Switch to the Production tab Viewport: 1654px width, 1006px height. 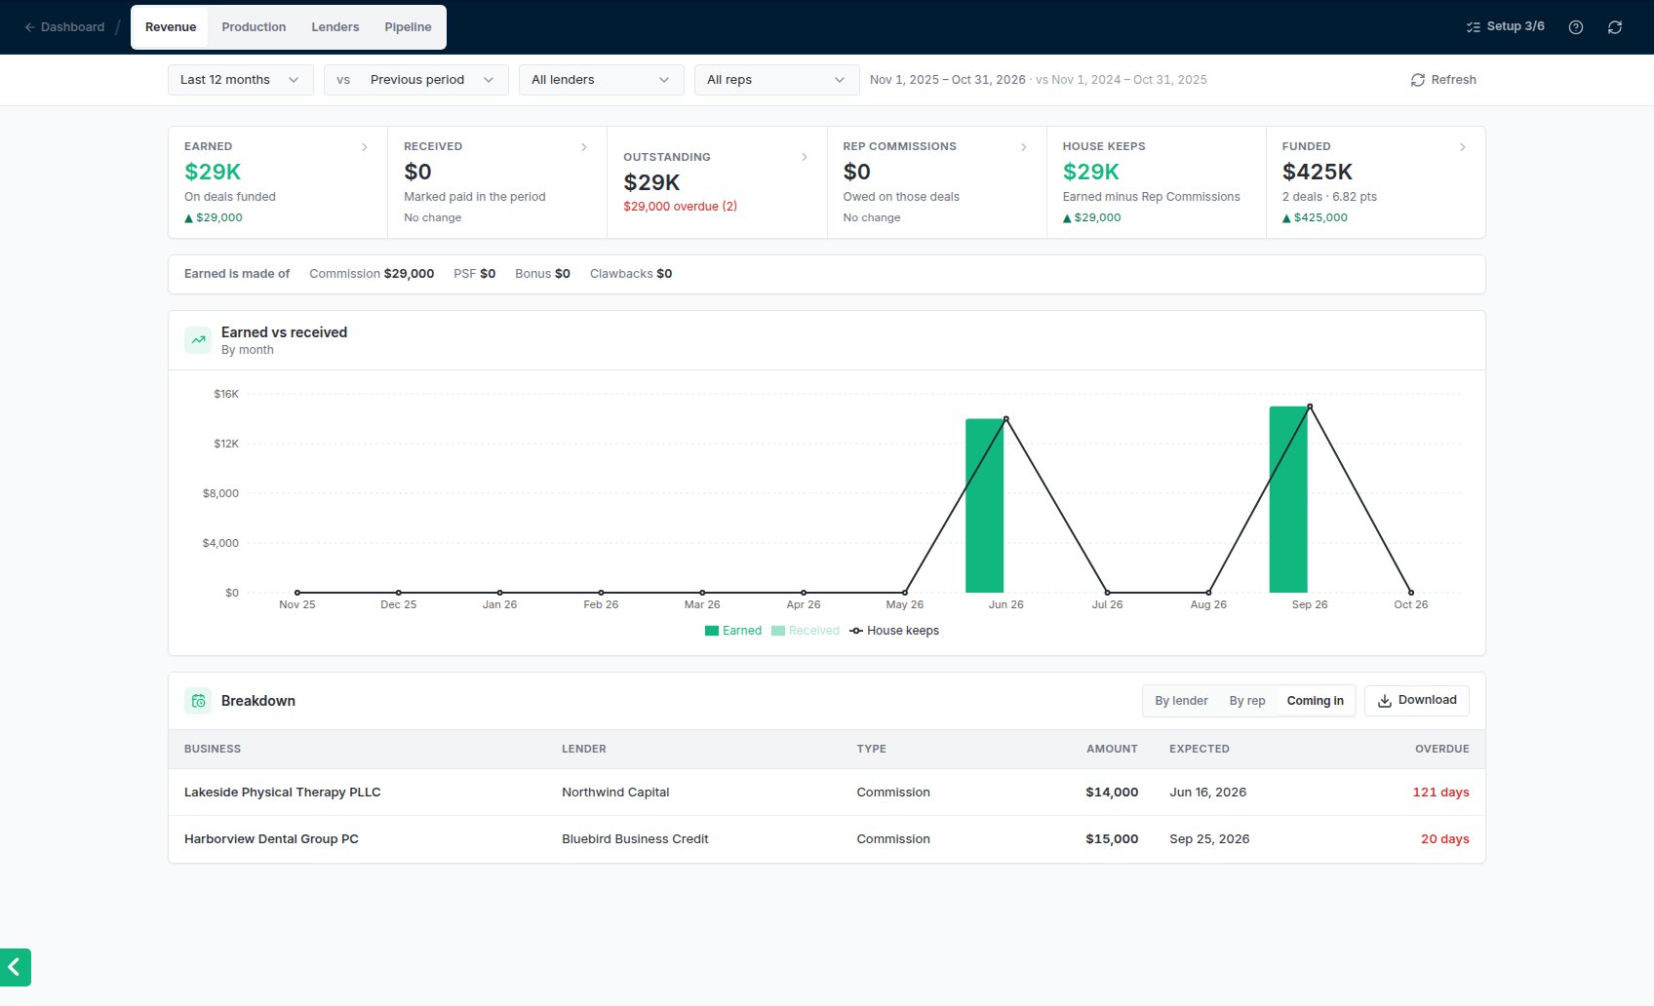254,27
